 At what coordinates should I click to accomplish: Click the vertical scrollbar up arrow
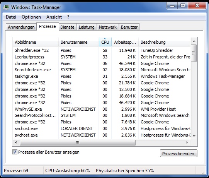click(x=194, y=41)
